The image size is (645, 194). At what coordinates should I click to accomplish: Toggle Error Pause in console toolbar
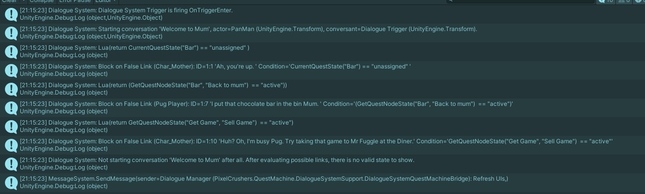tap(74, 1)
